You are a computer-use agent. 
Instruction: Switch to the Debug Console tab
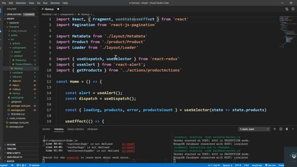click(75, 129)
